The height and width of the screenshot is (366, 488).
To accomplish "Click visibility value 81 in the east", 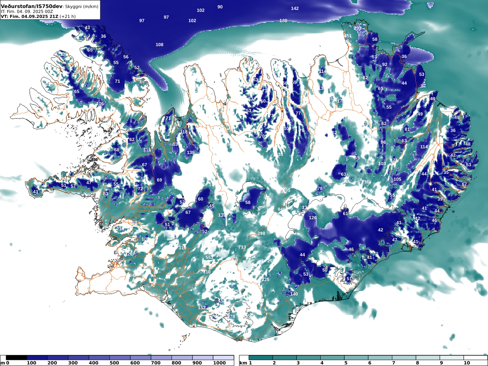I will pyautogui.click(x=407, y=129).
